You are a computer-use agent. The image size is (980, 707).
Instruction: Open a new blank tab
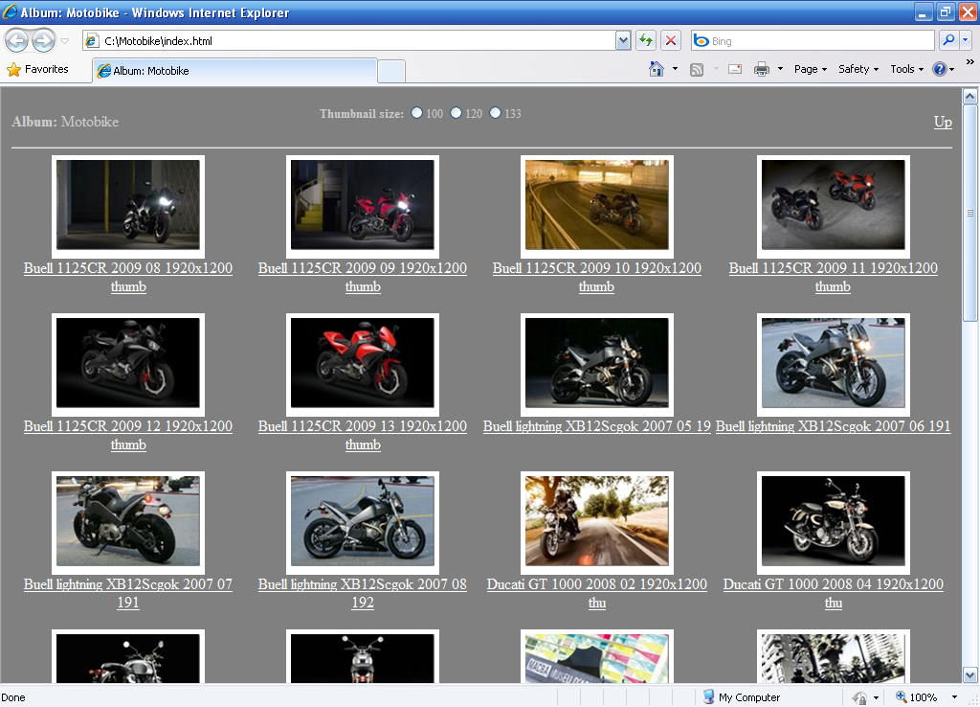[x=391, y=71]
